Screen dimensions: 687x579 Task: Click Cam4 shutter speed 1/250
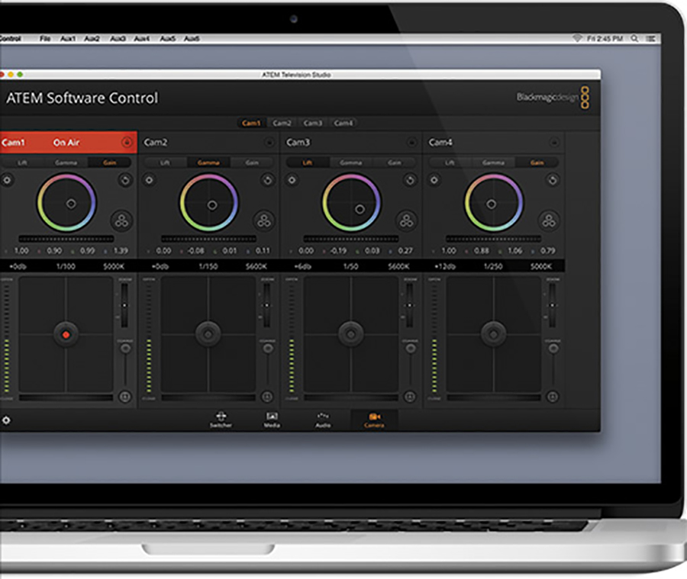493,266
